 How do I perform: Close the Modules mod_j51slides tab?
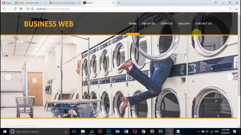[79, 3]
